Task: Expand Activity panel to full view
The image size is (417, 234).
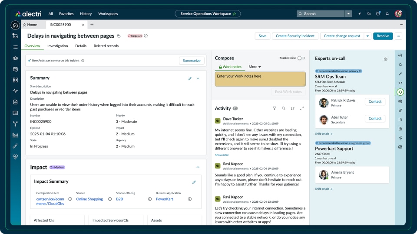Action: 302,108
